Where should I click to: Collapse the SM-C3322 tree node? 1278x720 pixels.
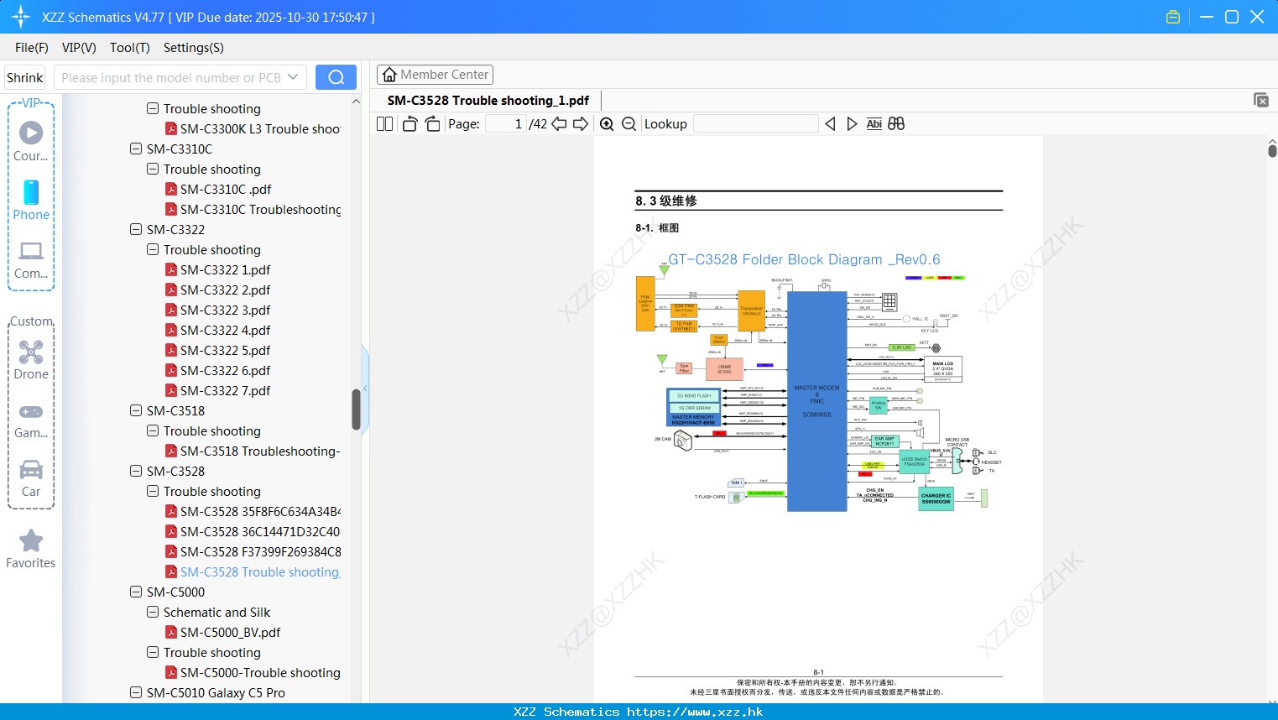[x=136, y=229]
